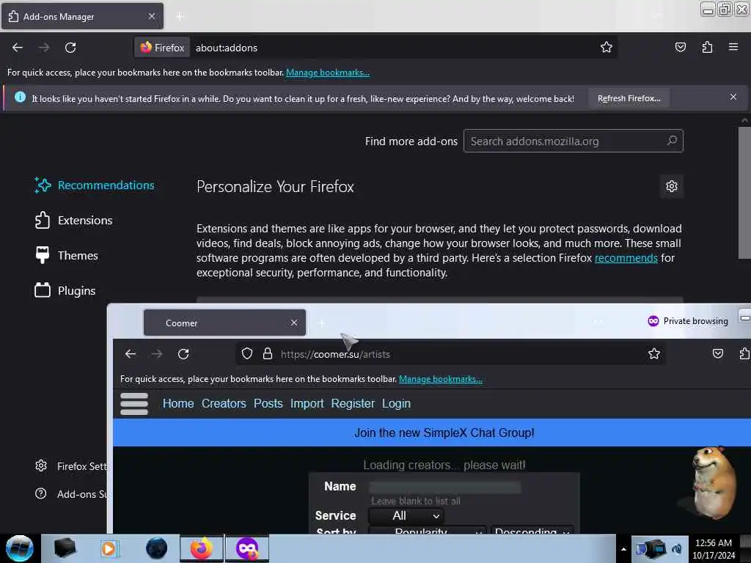Viewport: 751px width, 563px height.
Task: Reload the coomer.su page
Action: (x=183, y=354)
